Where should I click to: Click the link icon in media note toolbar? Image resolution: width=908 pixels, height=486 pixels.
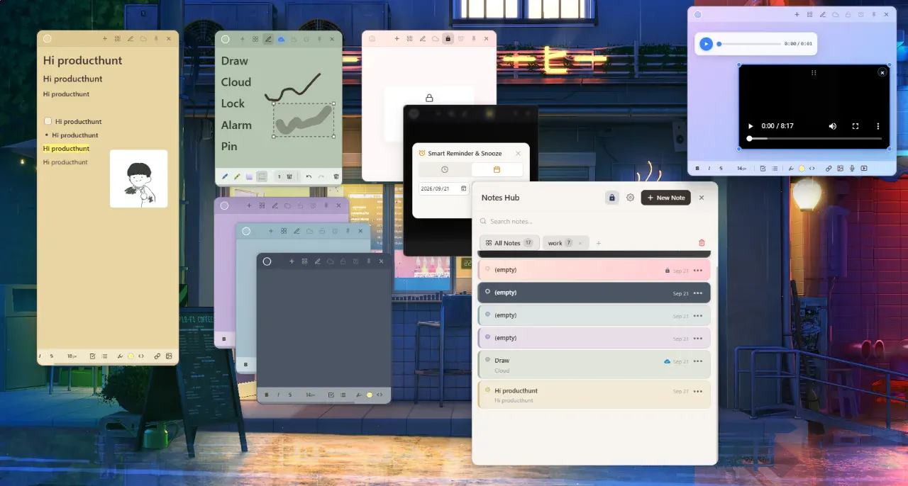(829, 169)
